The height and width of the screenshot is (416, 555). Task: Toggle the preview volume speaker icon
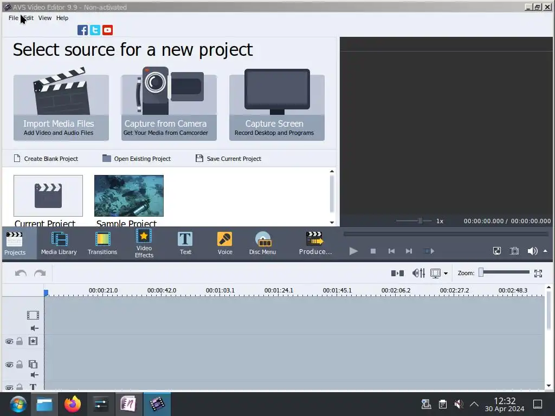(532, 251)
